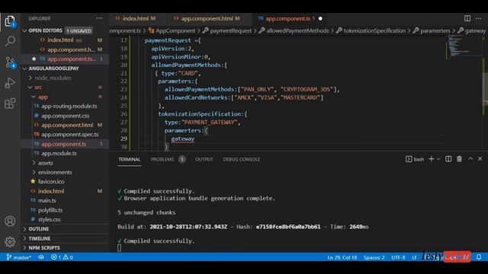Open main.ts in the file tree
Image resolution: width=488 pixels, height=274 pixels.
click(47, 200)
